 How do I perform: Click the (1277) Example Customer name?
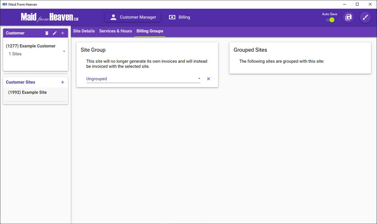click(31, 46)
